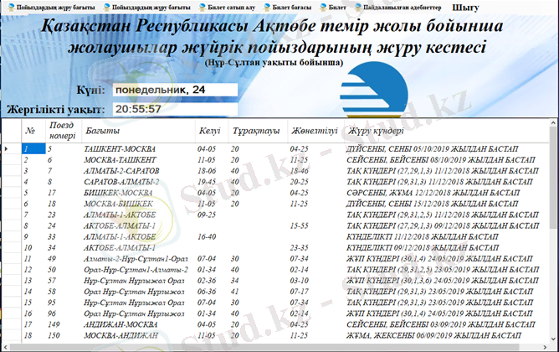Select the МОСКВА-АНДИЖАН route cell

[138, 335]
